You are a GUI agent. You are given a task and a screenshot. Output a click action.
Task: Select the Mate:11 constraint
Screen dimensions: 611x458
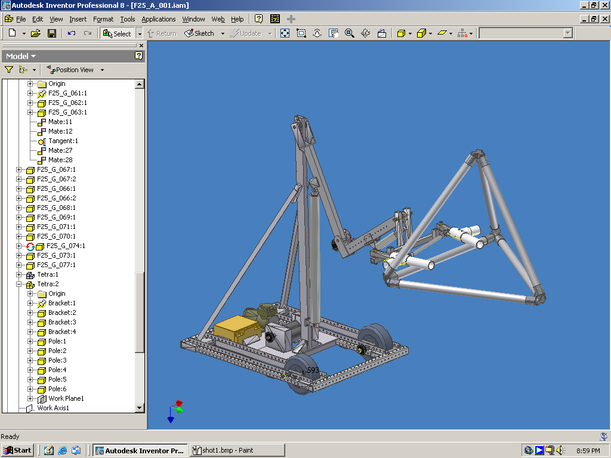pyautogui.click(x=60, y=122)
